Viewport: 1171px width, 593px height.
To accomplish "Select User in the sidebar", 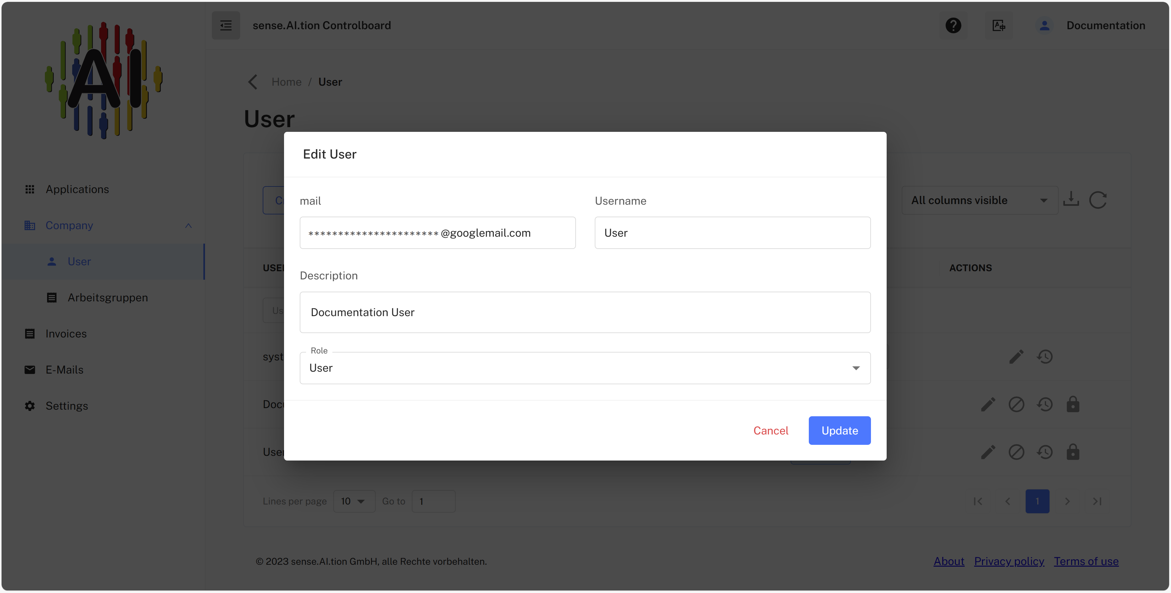I will pos(104,261).
